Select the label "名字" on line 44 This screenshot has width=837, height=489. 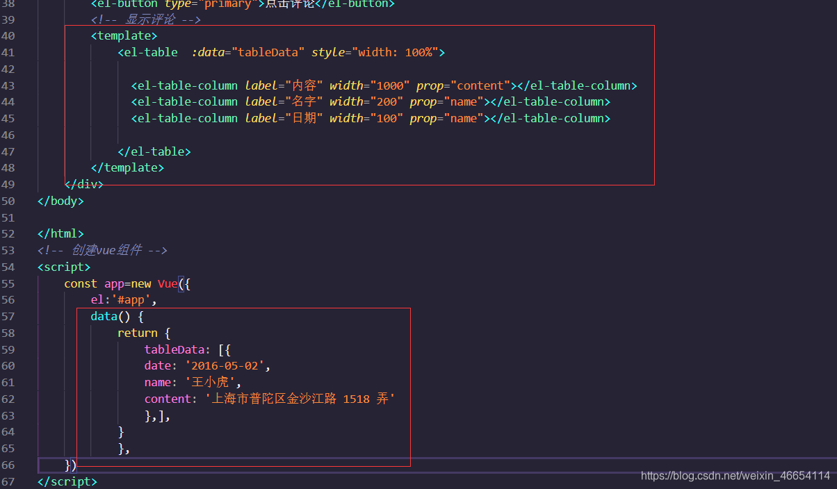[304, 101]
